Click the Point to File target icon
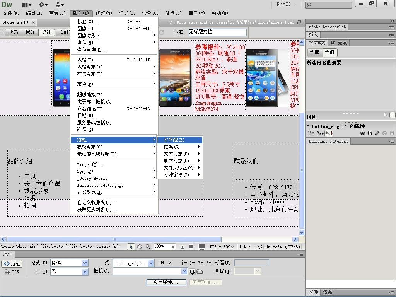Viewport: 396px width, 297px height. click(192, 272)
